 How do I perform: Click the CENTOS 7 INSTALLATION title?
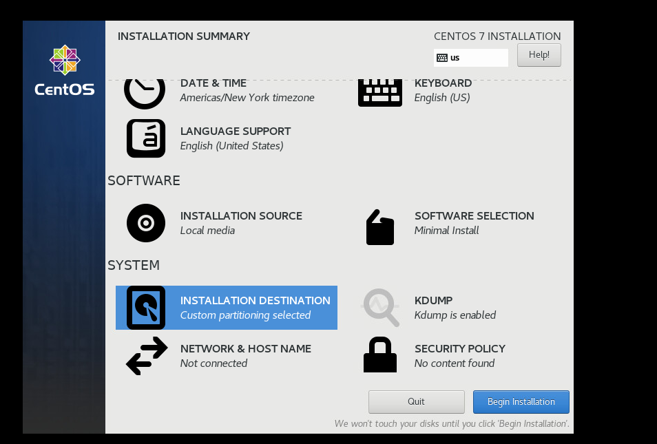497,36
